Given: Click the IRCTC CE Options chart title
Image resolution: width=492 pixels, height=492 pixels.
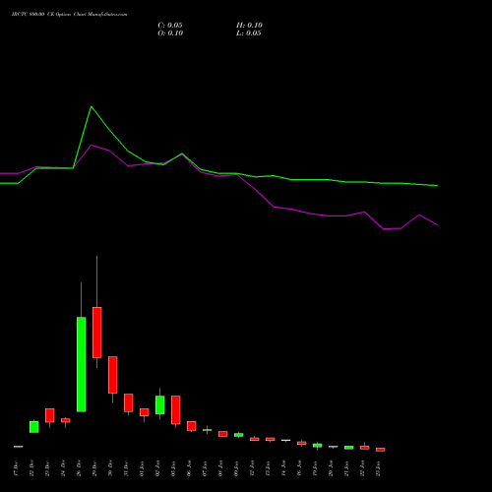Looking at the screenshot, I should coord(69,15).
